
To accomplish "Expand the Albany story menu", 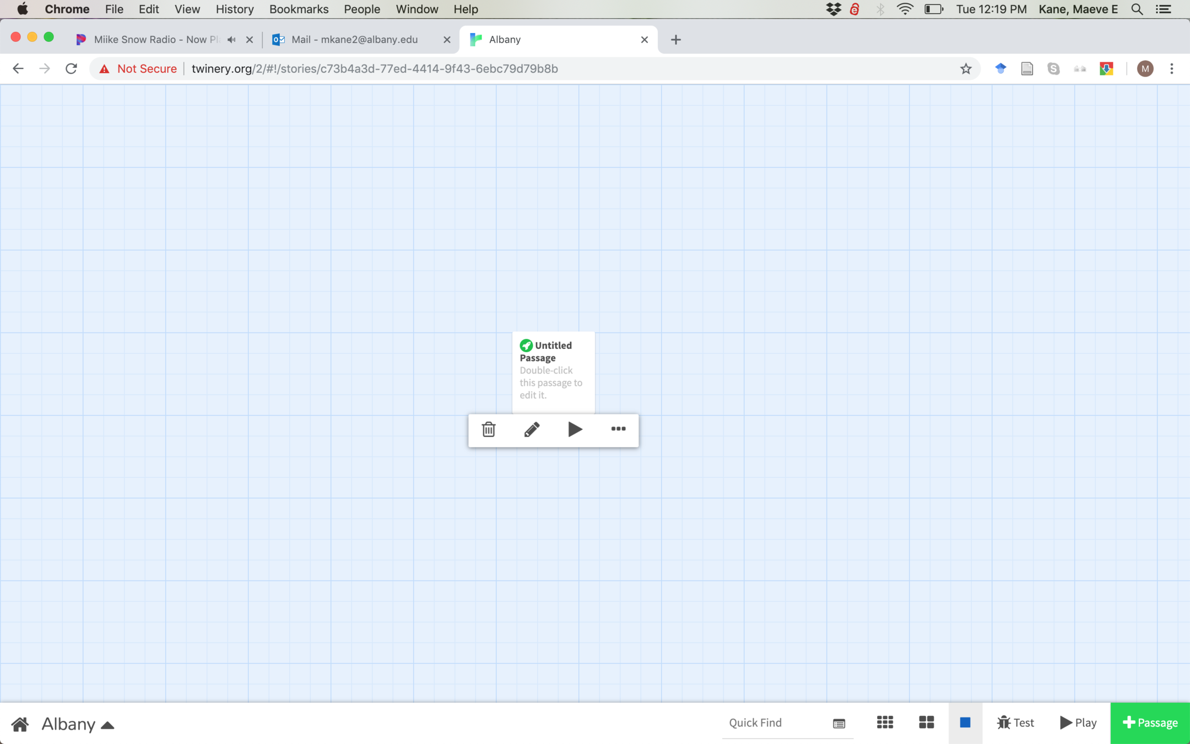I will click(x=78, y=724).
